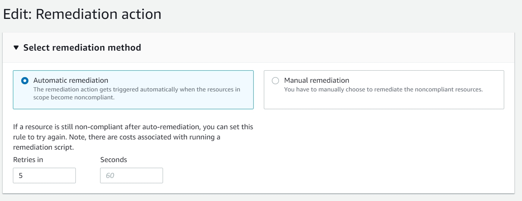Click the Manual remediation description text
Viewport: 522px width, 201px height.
pos(383,90)
